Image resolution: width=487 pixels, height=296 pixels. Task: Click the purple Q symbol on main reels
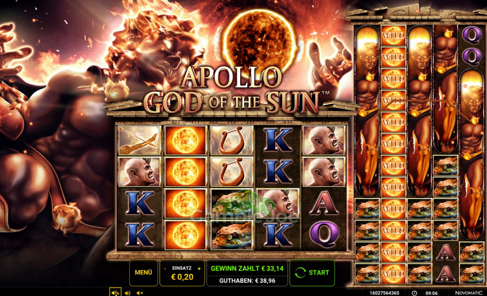pos(324,234)
